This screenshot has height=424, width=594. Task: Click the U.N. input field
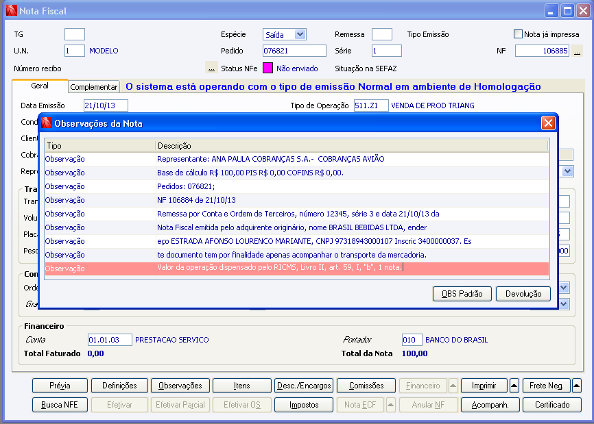click(x=75, y=51)
